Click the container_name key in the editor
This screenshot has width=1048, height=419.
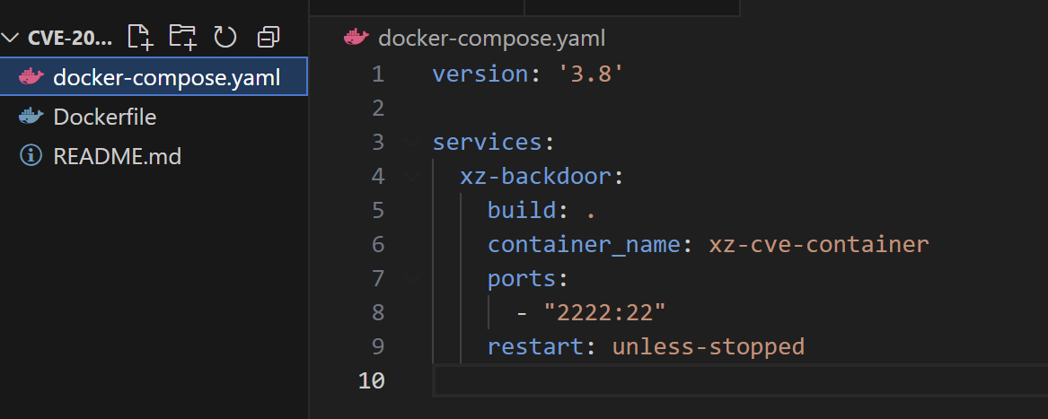[584, 244]
